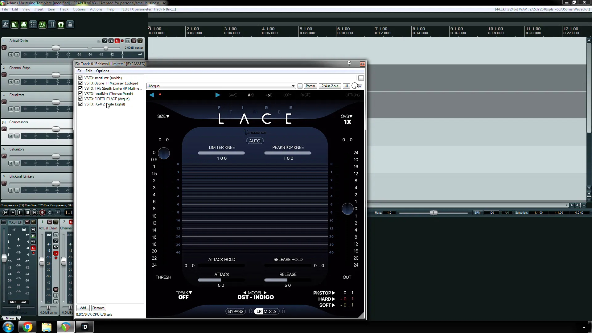Open the FX menu in plugin chain

point(79,71)
